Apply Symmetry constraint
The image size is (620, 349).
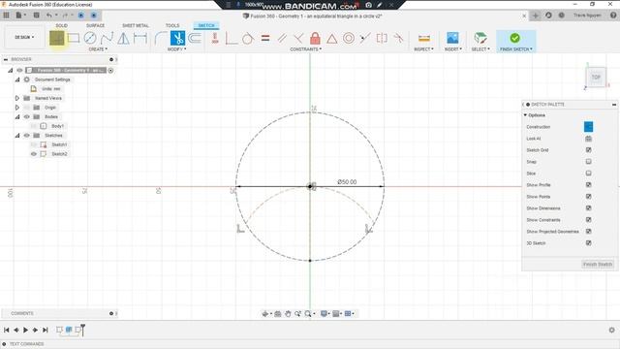382,38
